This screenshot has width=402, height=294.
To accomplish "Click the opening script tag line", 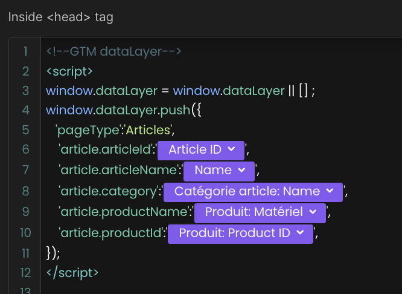I will [69, 71].
